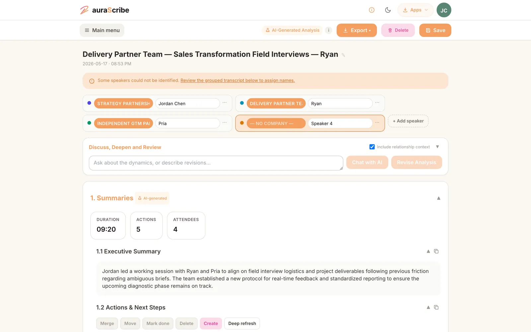Click the small info button beside AI-Generated Analysis

click(x=329, y=30)
